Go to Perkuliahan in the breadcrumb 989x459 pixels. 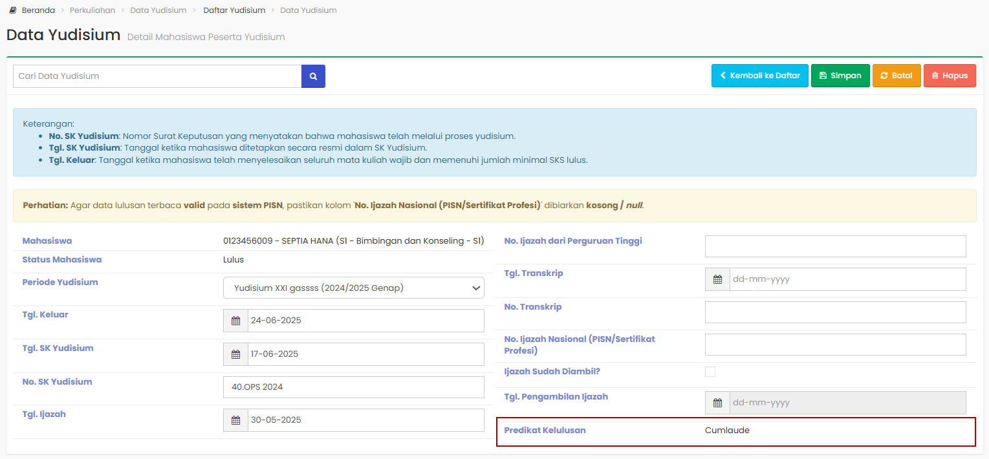click(x=92, y=10)
